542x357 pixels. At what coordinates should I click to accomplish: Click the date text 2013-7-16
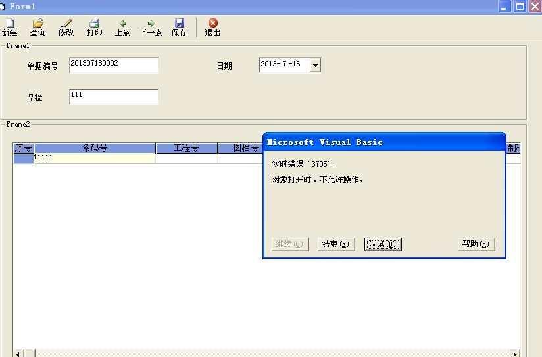280,64
